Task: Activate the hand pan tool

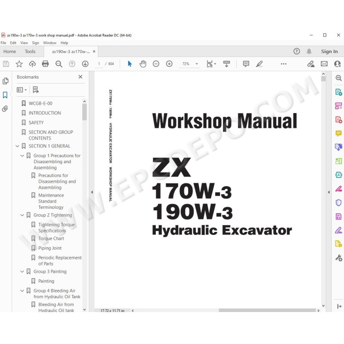Action: [x=143, y=64]
